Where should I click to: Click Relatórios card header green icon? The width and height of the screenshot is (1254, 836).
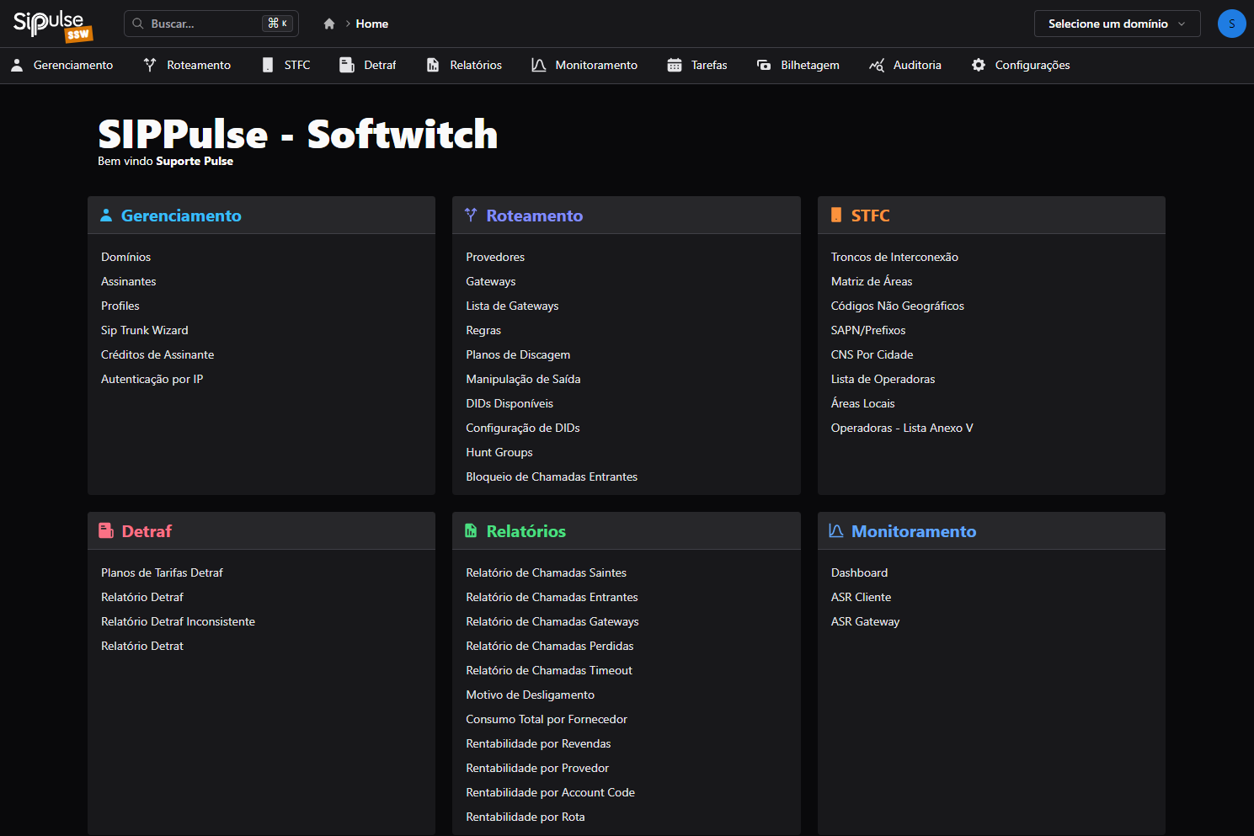471,530
